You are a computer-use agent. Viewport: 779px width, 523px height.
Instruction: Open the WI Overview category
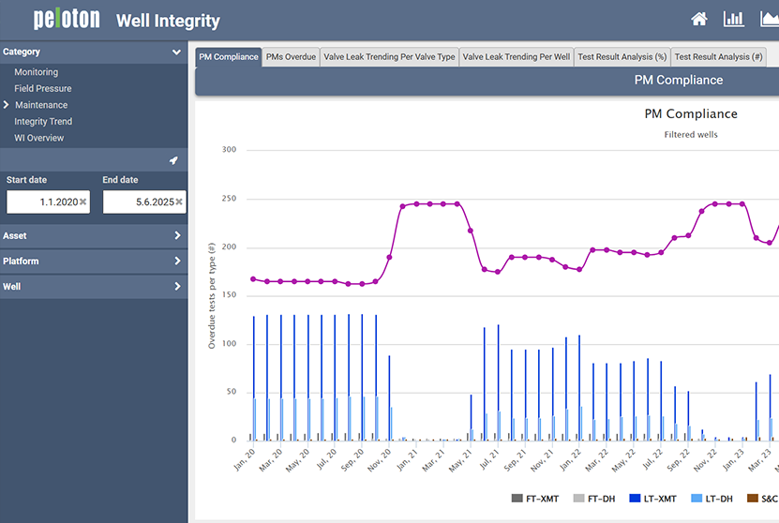[x=39, y=138]
